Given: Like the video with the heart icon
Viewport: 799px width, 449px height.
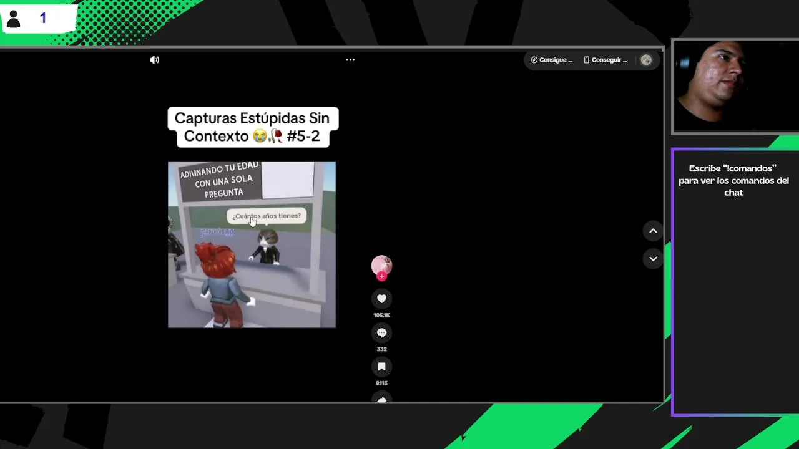Looking at the screenshot, I should (x=381, y=299).
